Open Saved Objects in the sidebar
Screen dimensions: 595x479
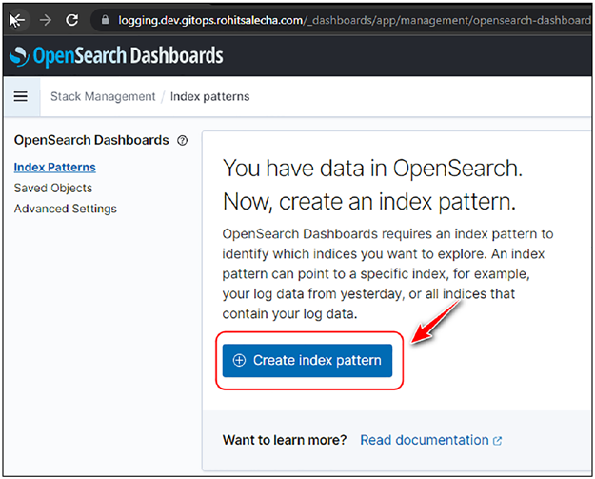point(53,188)
